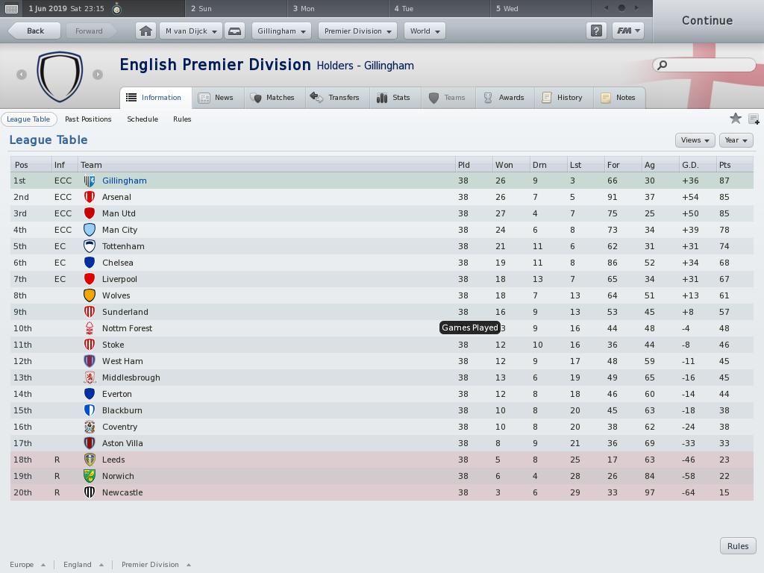Click the Arsenal club badge
The width and height of the screenshot is (764, 573).
[x=90, y=197]
